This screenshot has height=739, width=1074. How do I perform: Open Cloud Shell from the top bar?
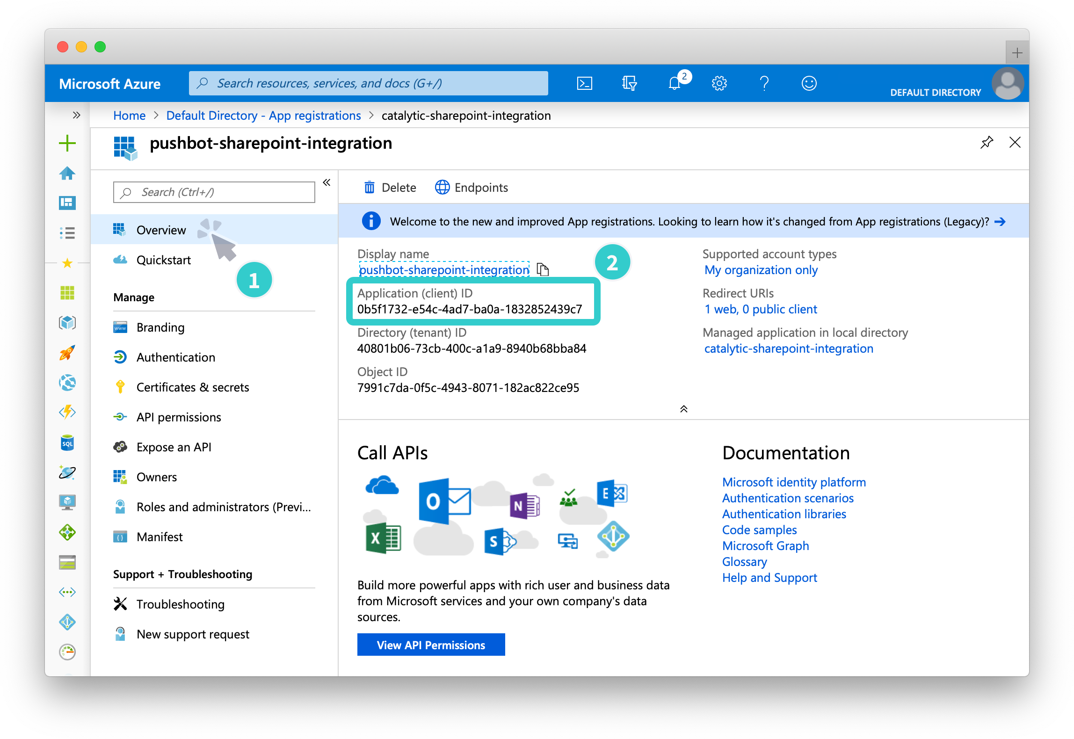coord(584,83)
